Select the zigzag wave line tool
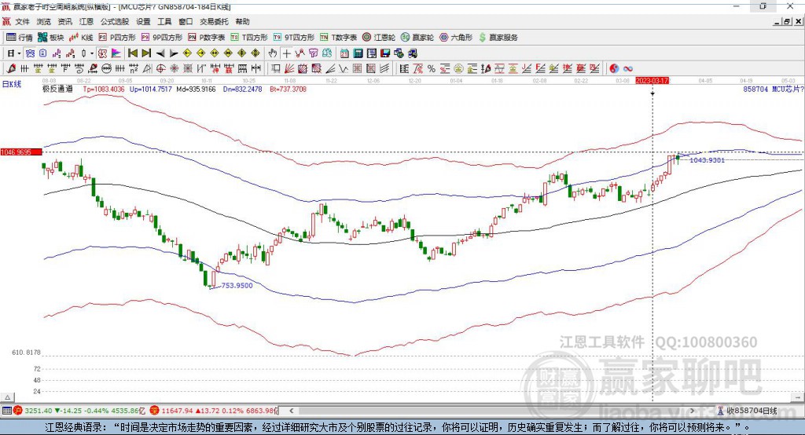 [344, 69]
